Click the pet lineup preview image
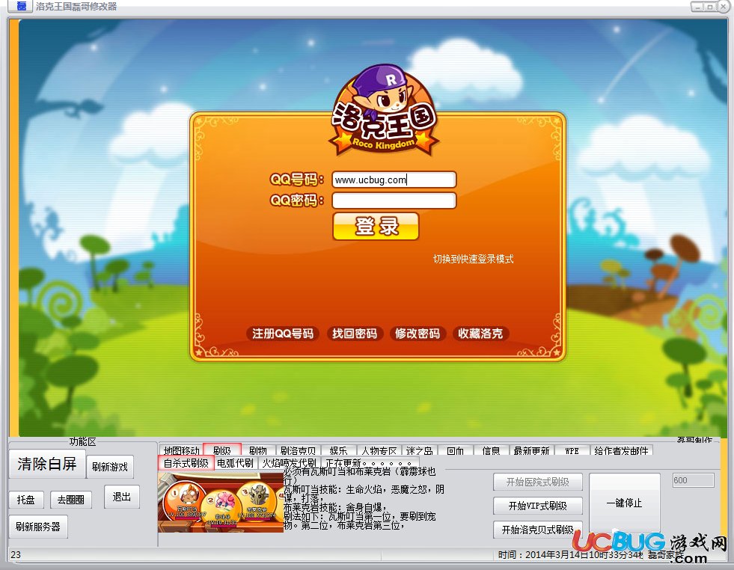 pos(221,503)
